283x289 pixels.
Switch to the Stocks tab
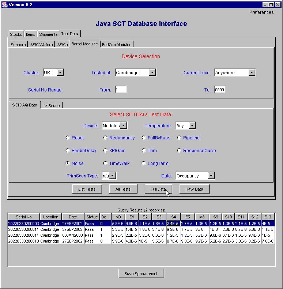pyautogui.click(x=16, y=34)
